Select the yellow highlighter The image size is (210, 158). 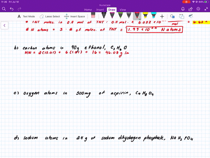pyautogui.click(x=145, y=15)
